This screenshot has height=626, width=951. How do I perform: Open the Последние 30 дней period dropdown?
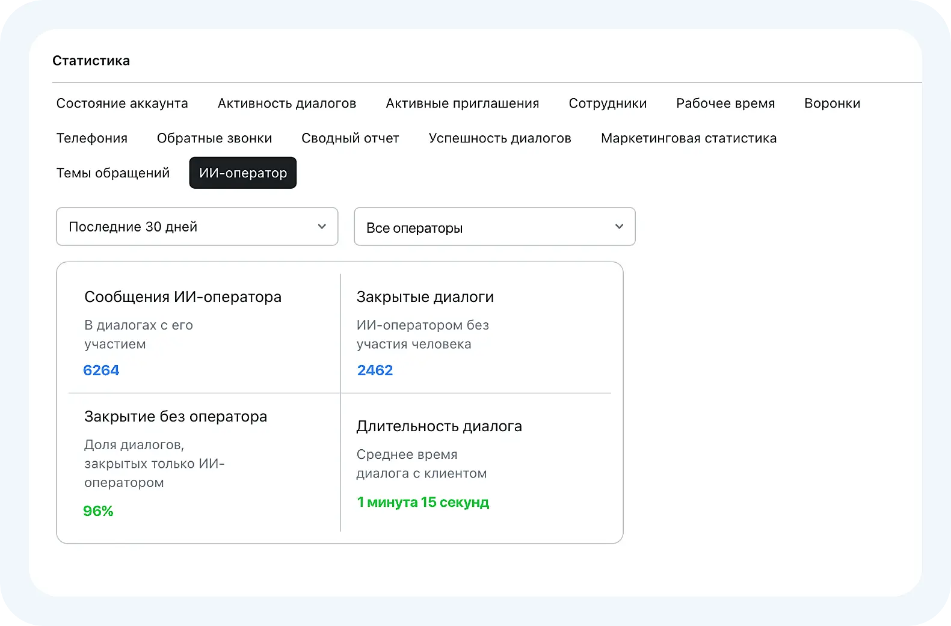point(197,227)
